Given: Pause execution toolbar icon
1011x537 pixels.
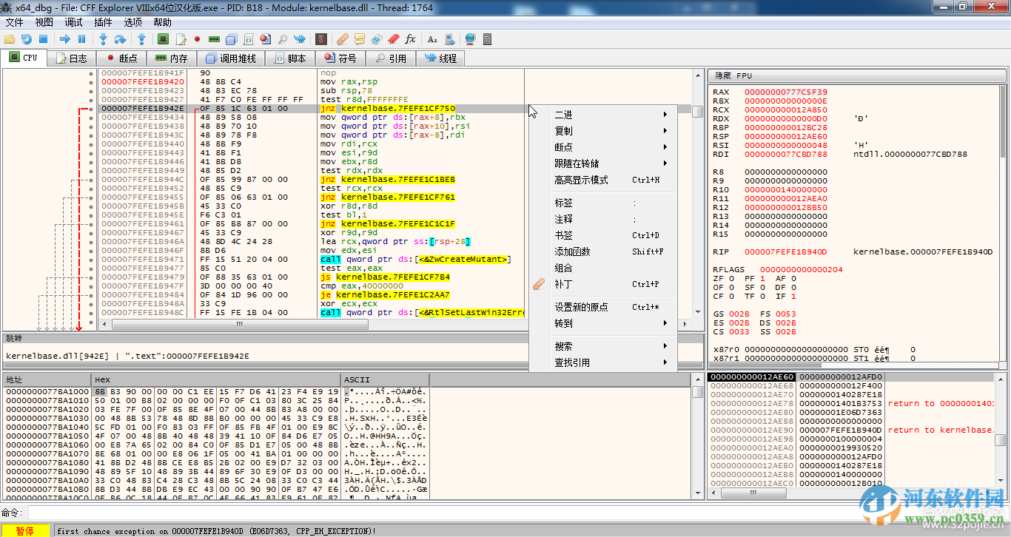Looking at the screenshot, I should pos(81,38).
